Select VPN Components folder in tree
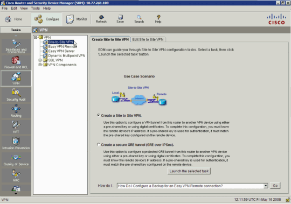Screen dimensions: 291x204 (62, 65)
